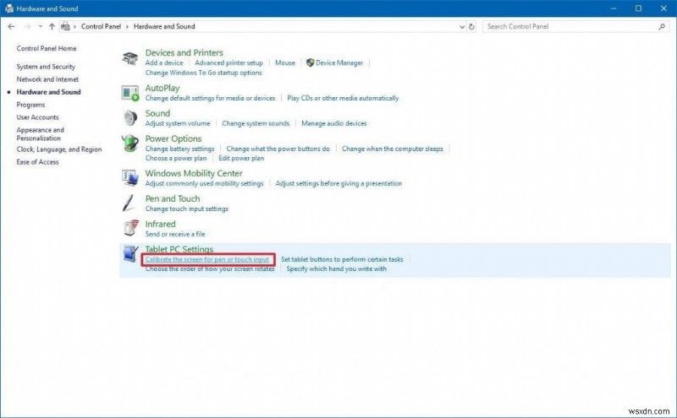Click the search magnifier icon

pos(662,27)
